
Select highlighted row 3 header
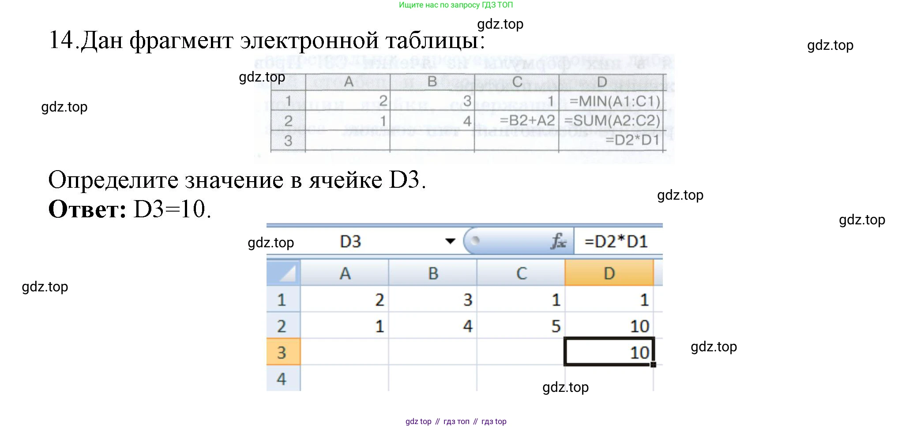tap(283, 352)
